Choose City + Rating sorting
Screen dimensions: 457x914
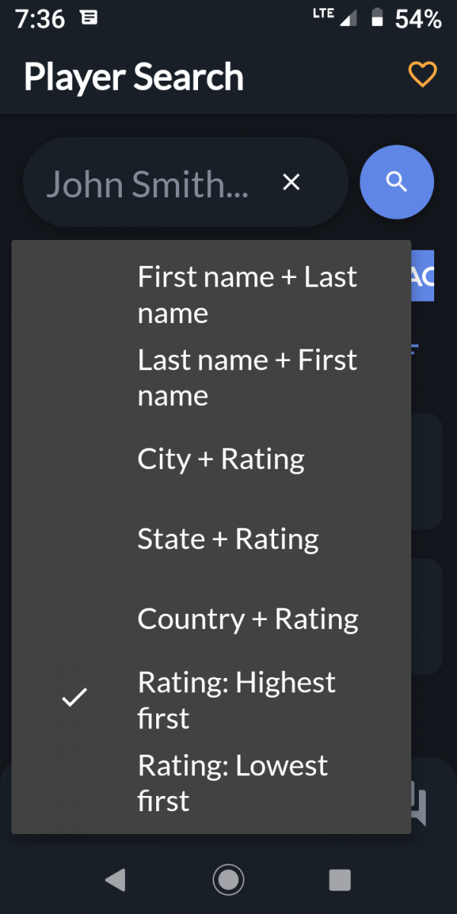tap(212, 459)
